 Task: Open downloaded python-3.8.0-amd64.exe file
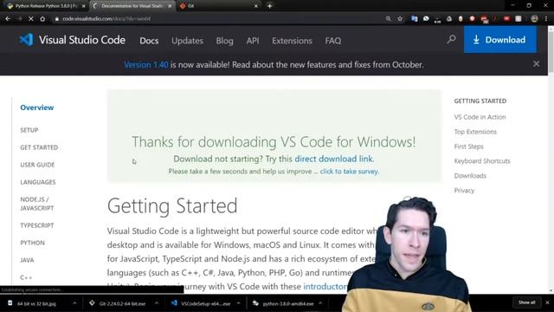pyautogui.click(x=287, y=303)
